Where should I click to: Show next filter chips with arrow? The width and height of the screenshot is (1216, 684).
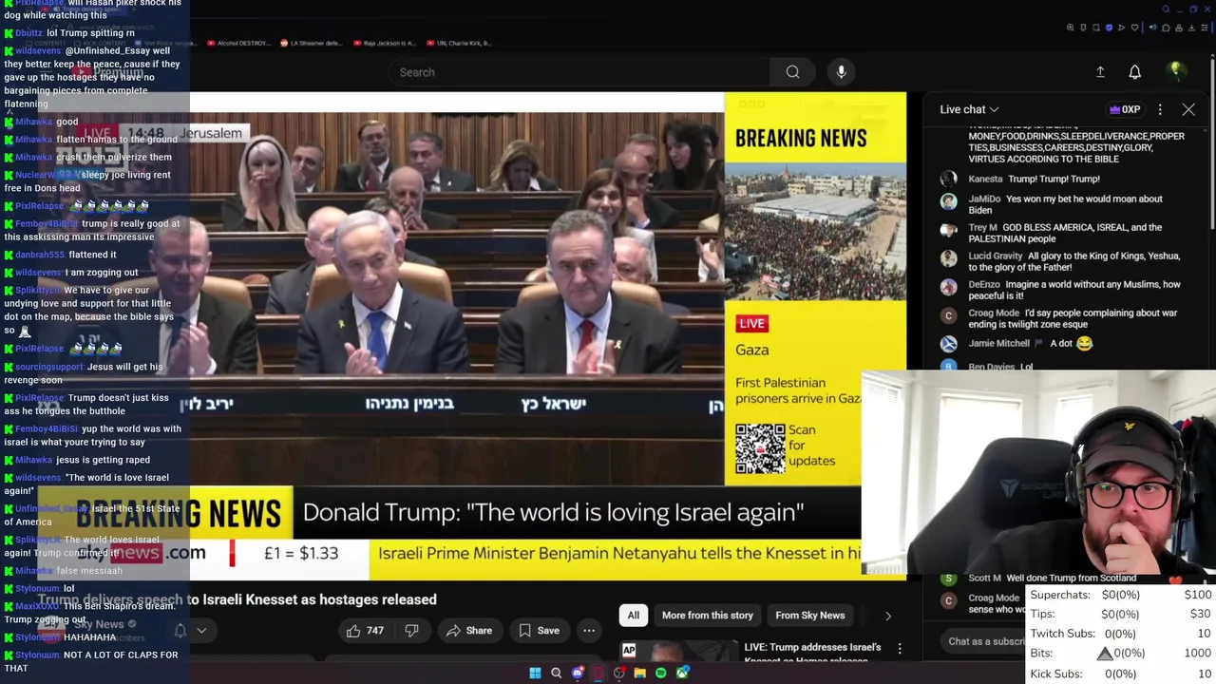[x=888, y=616]
